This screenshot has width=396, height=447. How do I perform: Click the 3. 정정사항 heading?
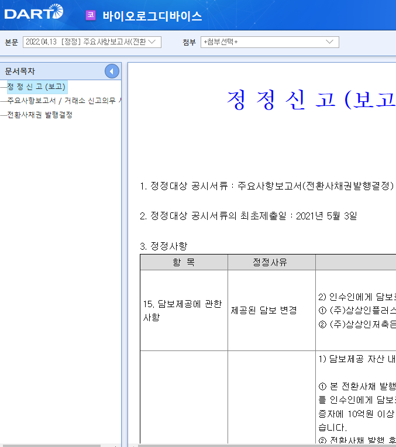tap(163, 246)
